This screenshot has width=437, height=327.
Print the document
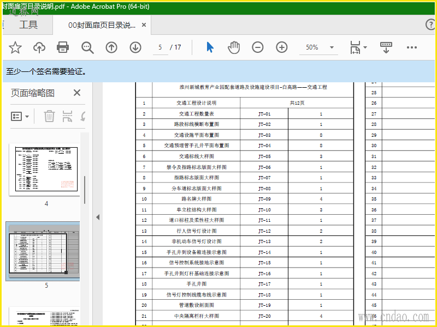[x=63, y=47]
